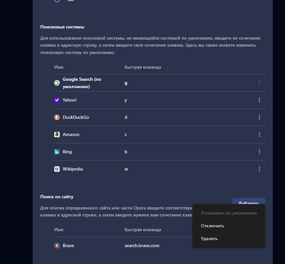Open the three-dot menu for Yahoo!

(x=259, y=100)
